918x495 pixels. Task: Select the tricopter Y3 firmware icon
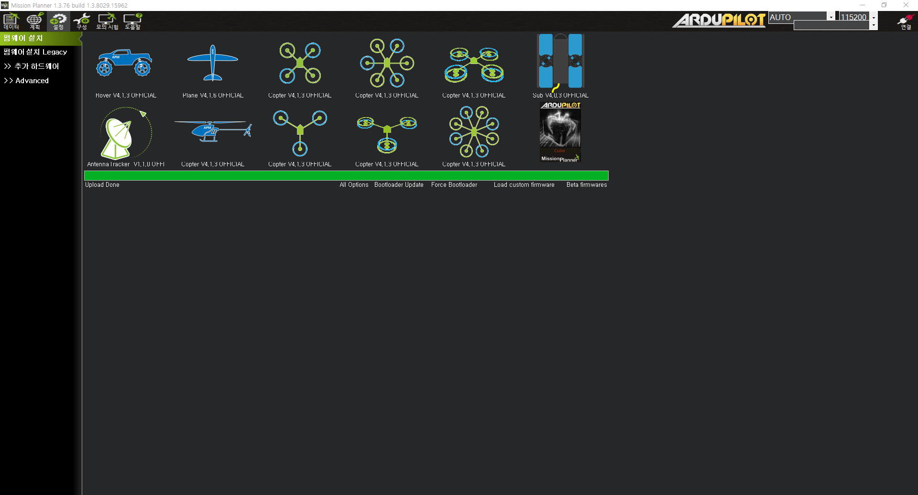[300, 133]
